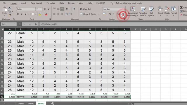Switch to the Insert tab
Viewport: 187px width, 105px height.
[23, 3]
